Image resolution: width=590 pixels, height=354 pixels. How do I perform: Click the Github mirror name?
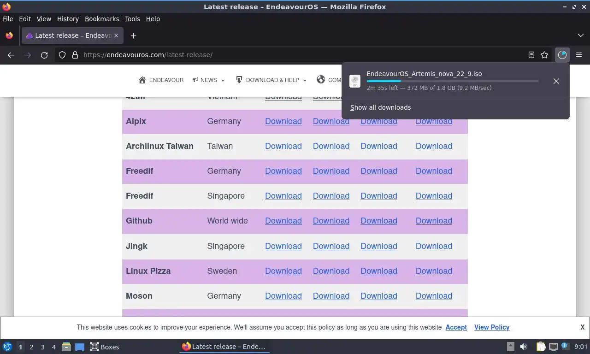(x=139, y=221)
